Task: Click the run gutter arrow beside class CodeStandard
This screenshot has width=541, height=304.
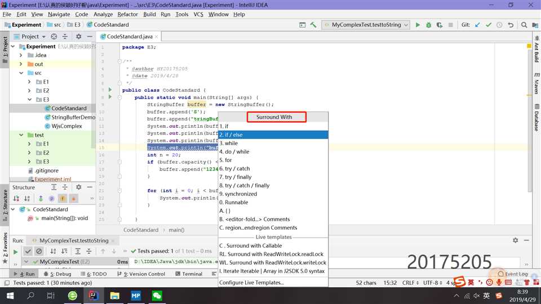Action: (x=110, y=90)
